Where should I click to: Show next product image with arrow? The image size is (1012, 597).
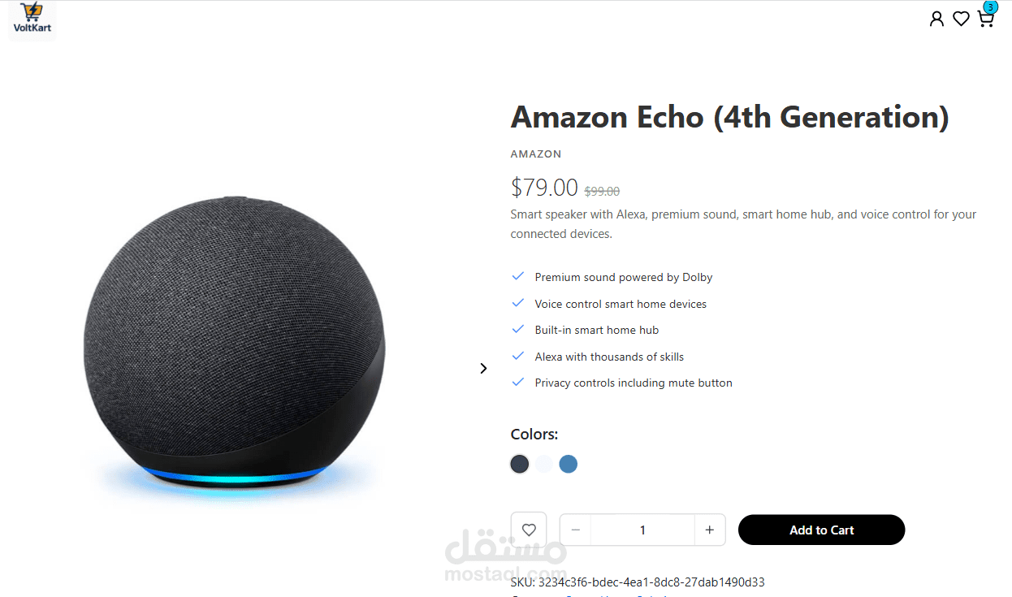(483, 368)
